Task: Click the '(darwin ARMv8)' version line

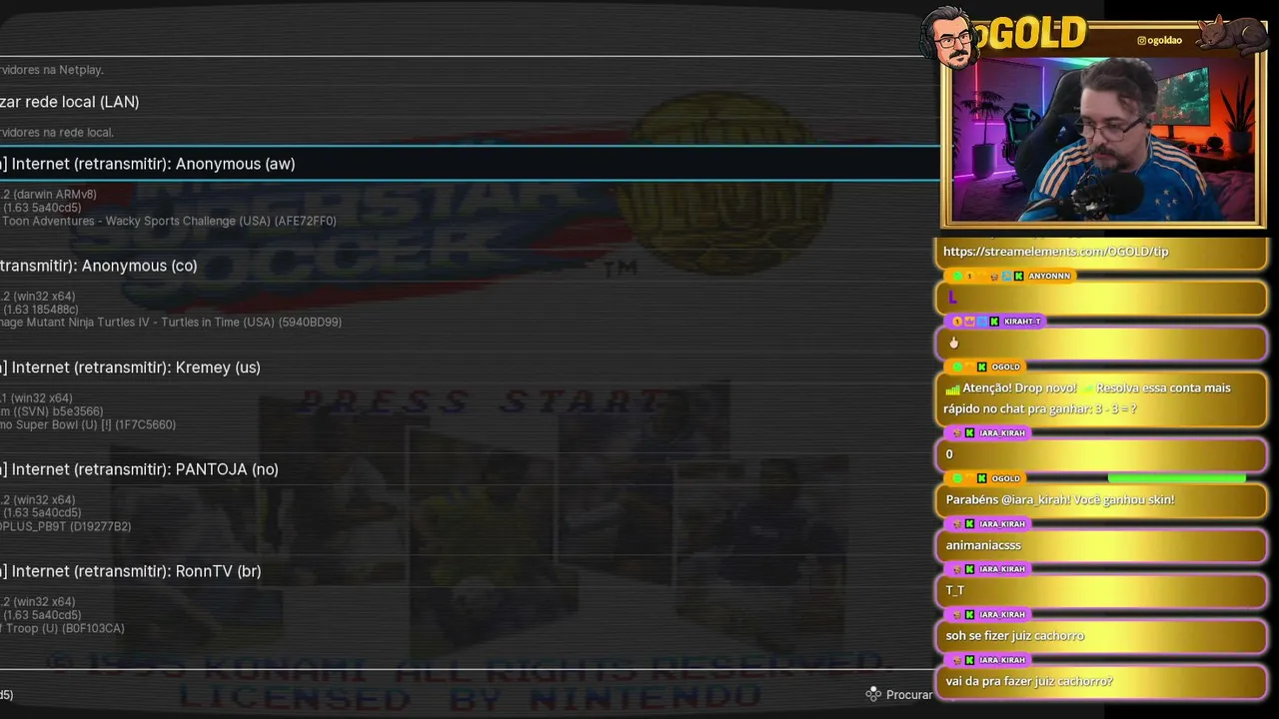Action: [x=49, y=195]
